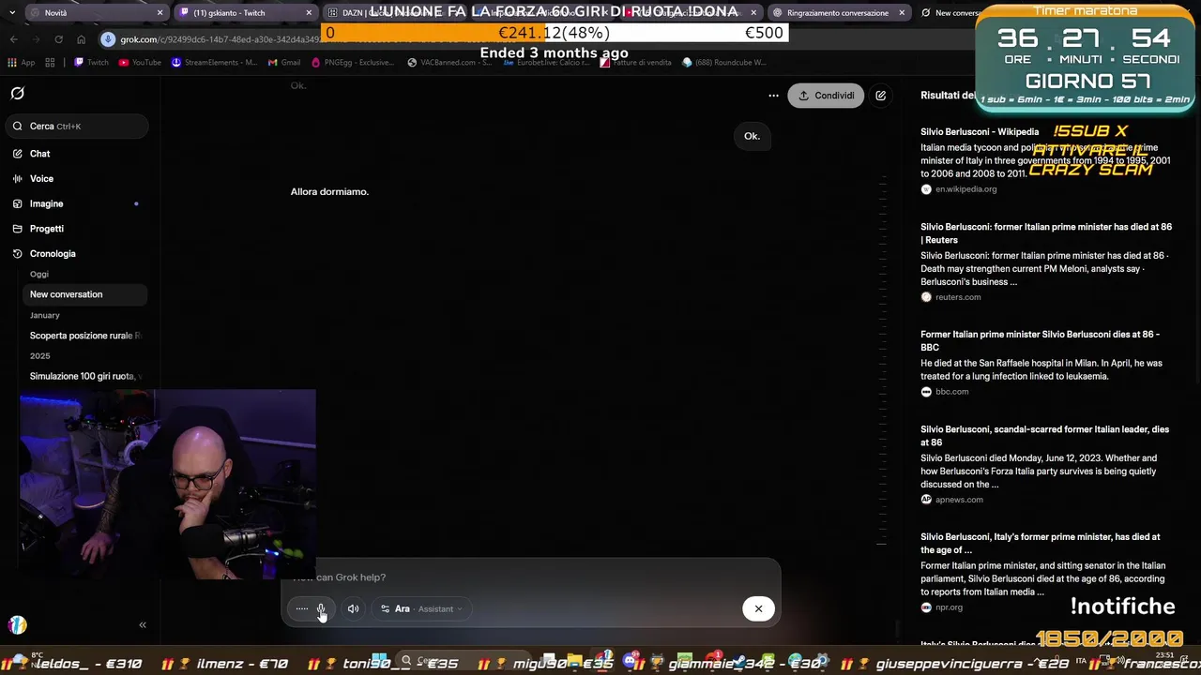The height and width of the screenshot is (675, 1201).
Task: Open 'Scoperta posizione rurale' conversation
Action: [x=84, y=336]
